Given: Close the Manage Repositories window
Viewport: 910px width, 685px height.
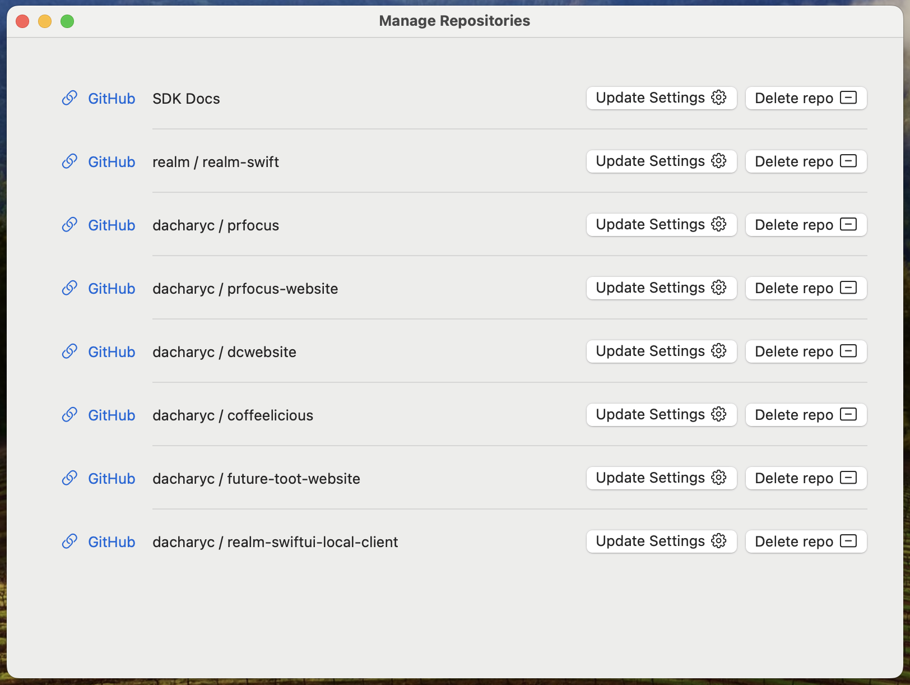Looking at the screenshot, I should pyautogui.click(x=22, y=21).
